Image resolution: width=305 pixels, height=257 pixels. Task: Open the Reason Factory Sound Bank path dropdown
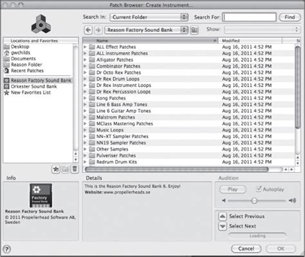(146, 30)
